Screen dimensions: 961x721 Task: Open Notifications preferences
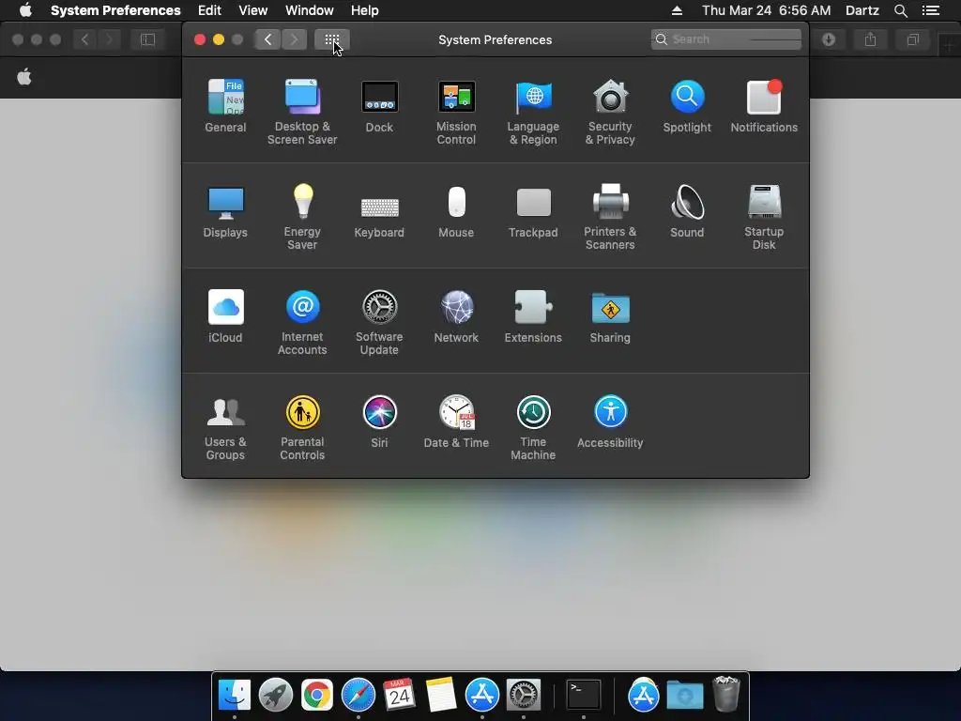(764, 106)
